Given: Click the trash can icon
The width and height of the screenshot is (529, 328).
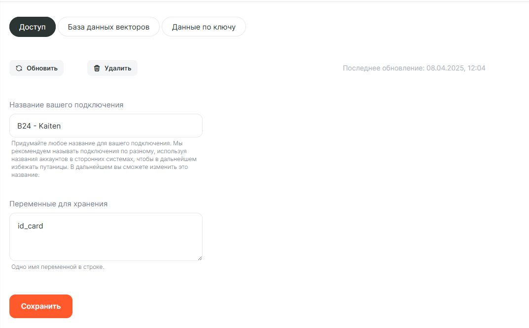Looking at the screenshot, I should click(x=97, y=68).
